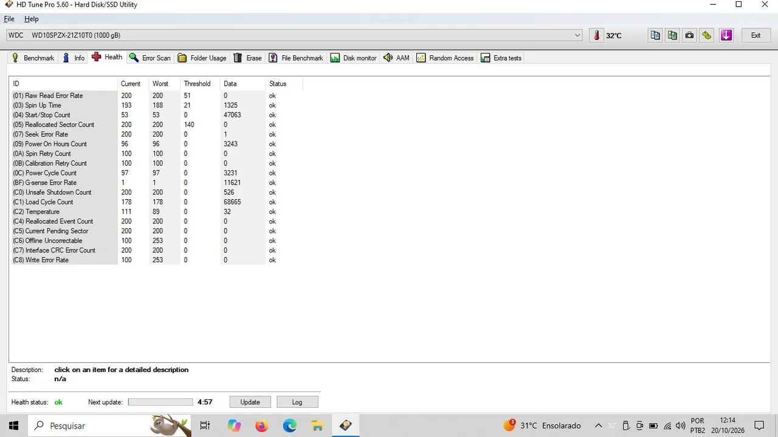Select the Raw Read Error Rate row

[x=156, y=95]
